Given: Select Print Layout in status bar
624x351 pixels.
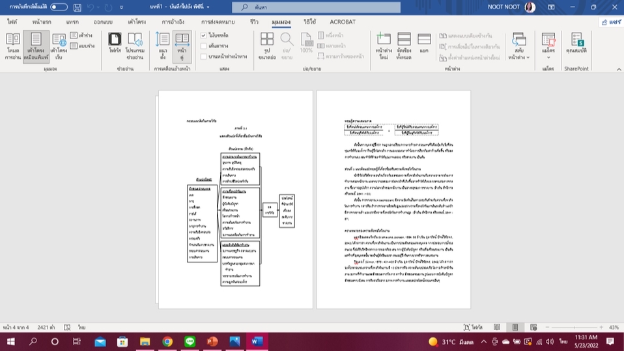Looking at the screenshot, I should point(515,327).
